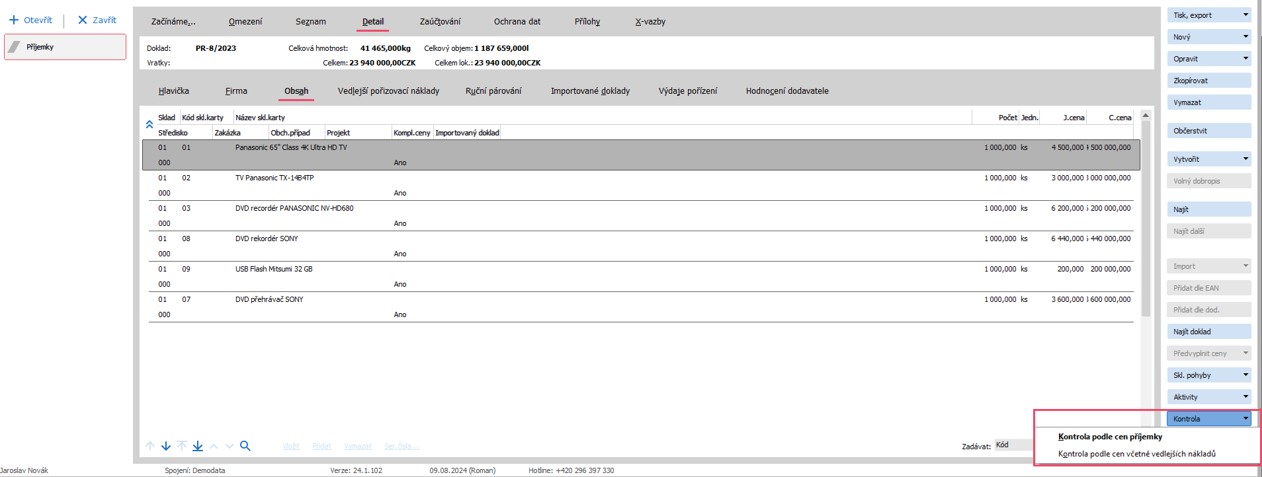Click the Název skl.karty column header
The width and height of the screenshot is (1262, 477).
pyautogui.click(x=260, y=118)
